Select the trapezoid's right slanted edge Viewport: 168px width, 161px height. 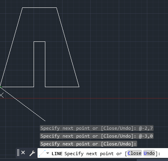[68, 47]
